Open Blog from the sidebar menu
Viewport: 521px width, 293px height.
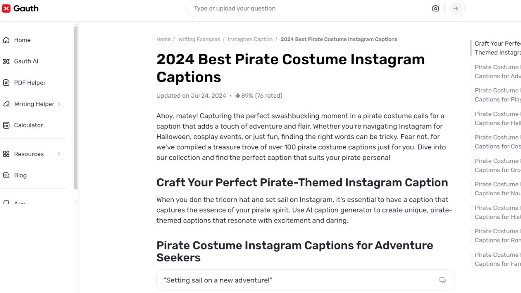click(20, 175)
